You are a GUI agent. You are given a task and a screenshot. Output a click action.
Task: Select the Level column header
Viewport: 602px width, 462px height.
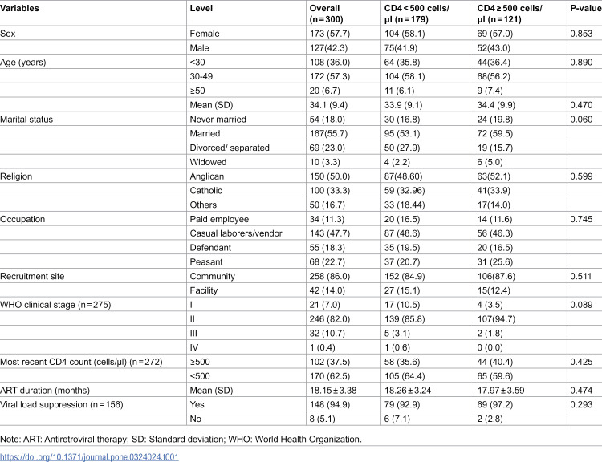pos(201,8)
